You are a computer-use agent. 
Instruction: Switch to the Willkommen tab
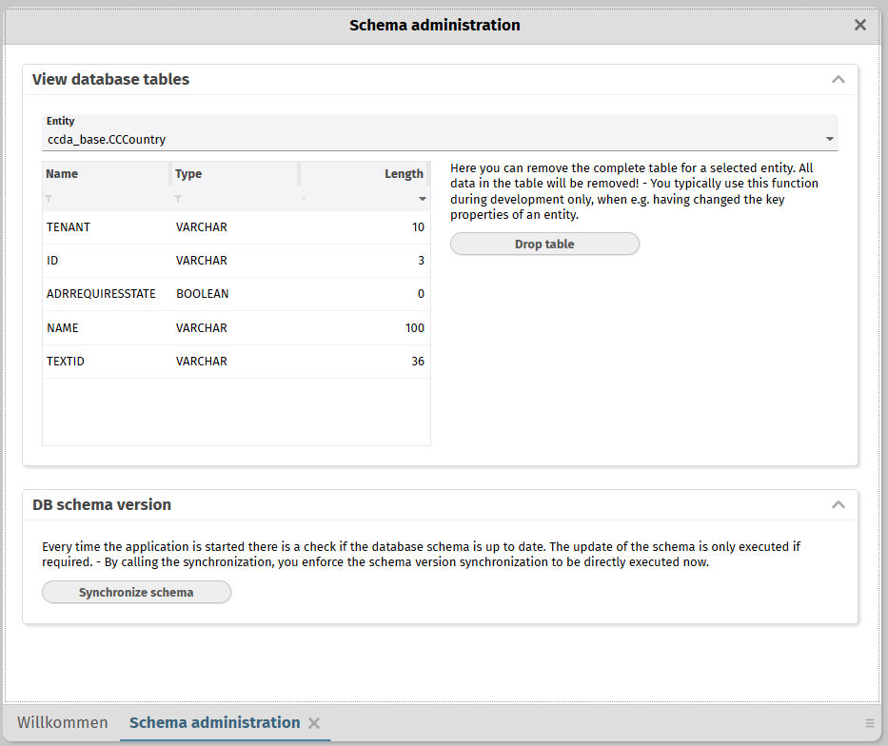(63, 723)
